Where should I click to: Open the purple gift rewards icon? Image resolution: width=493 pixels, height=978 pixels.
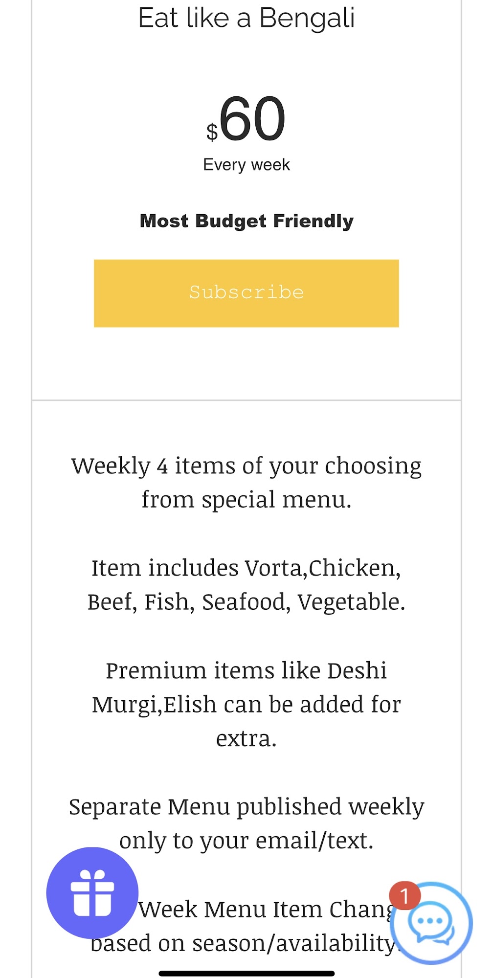coord(92,893)
